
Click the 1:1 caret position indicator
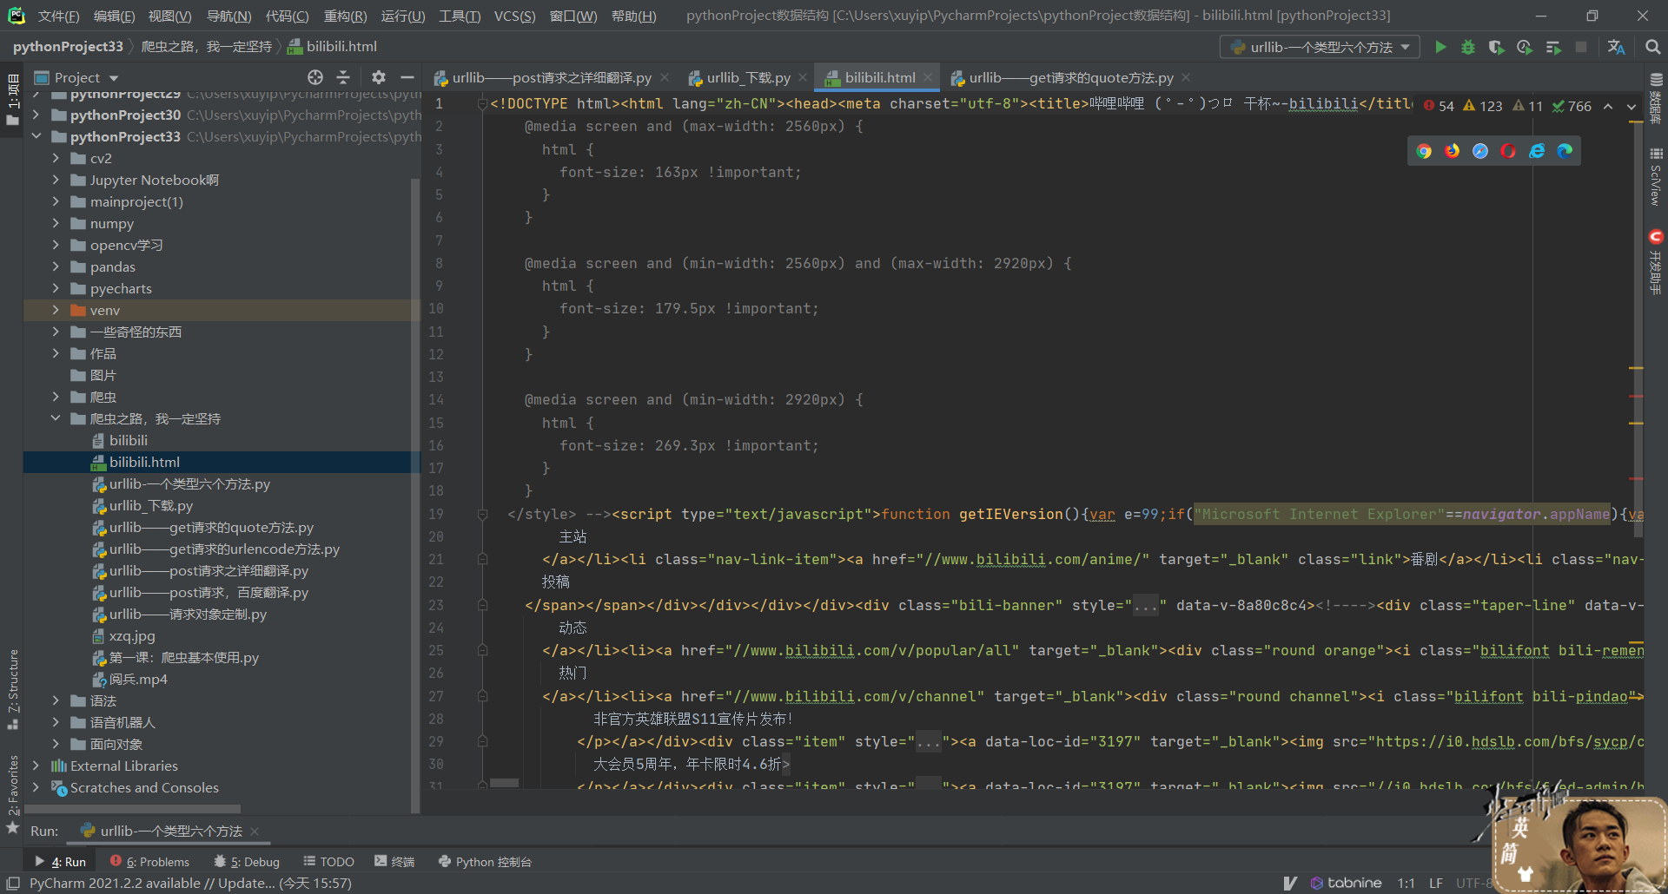[x=1407, y=883]
